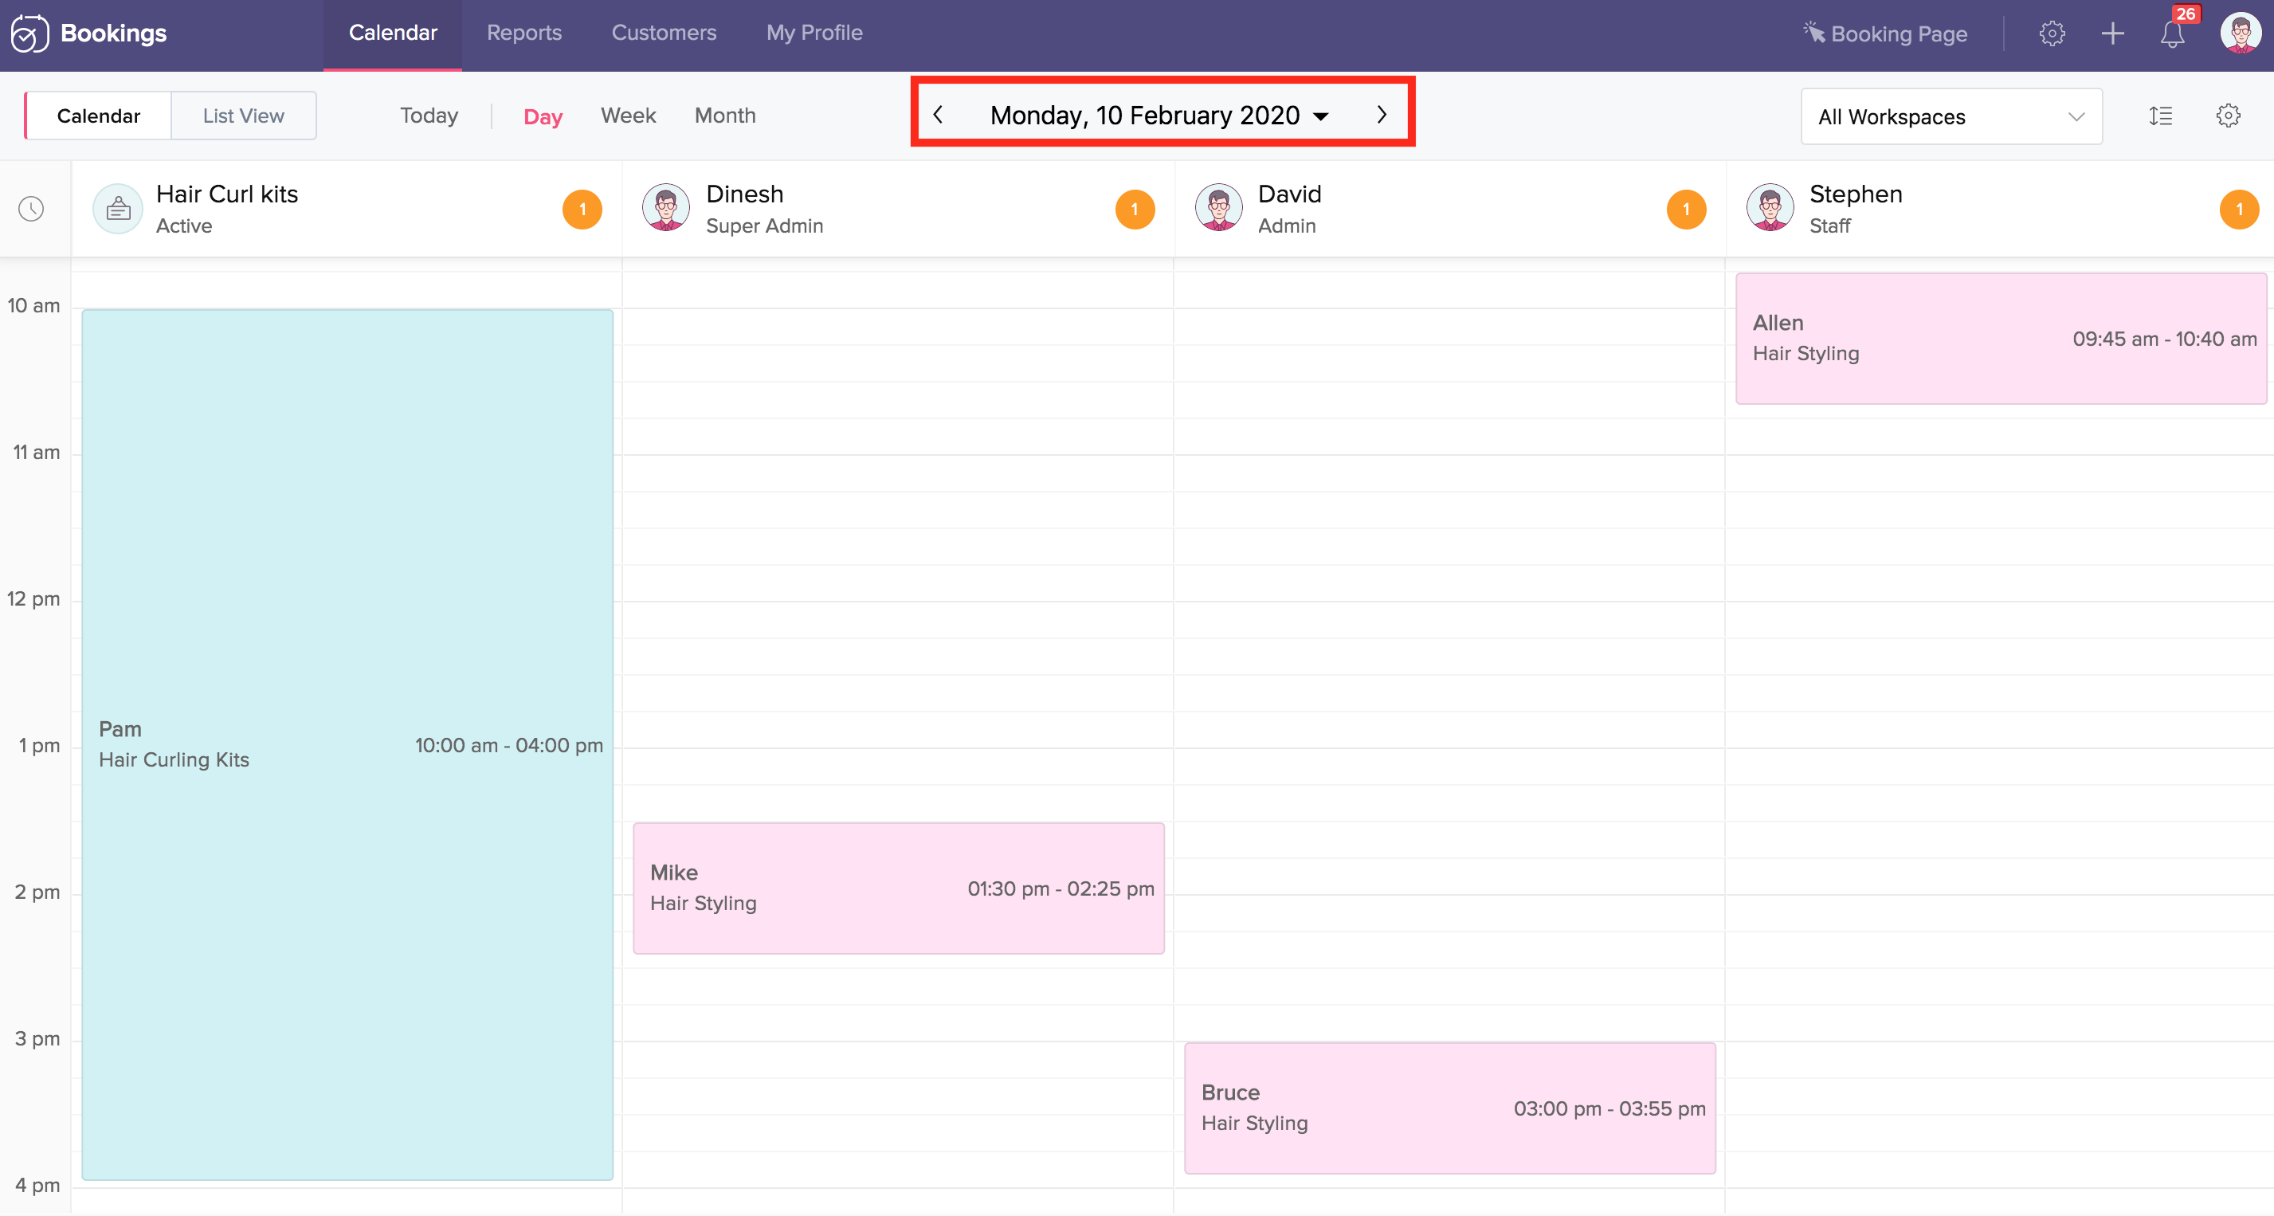Click the Hair Curl kits resource icon

tap(117, 210)
